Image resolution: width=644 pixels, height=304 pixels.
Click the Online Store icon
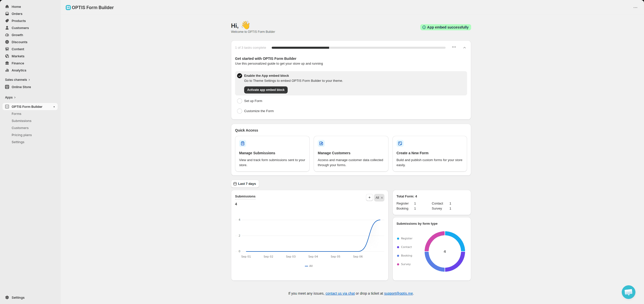pos(7,87)
